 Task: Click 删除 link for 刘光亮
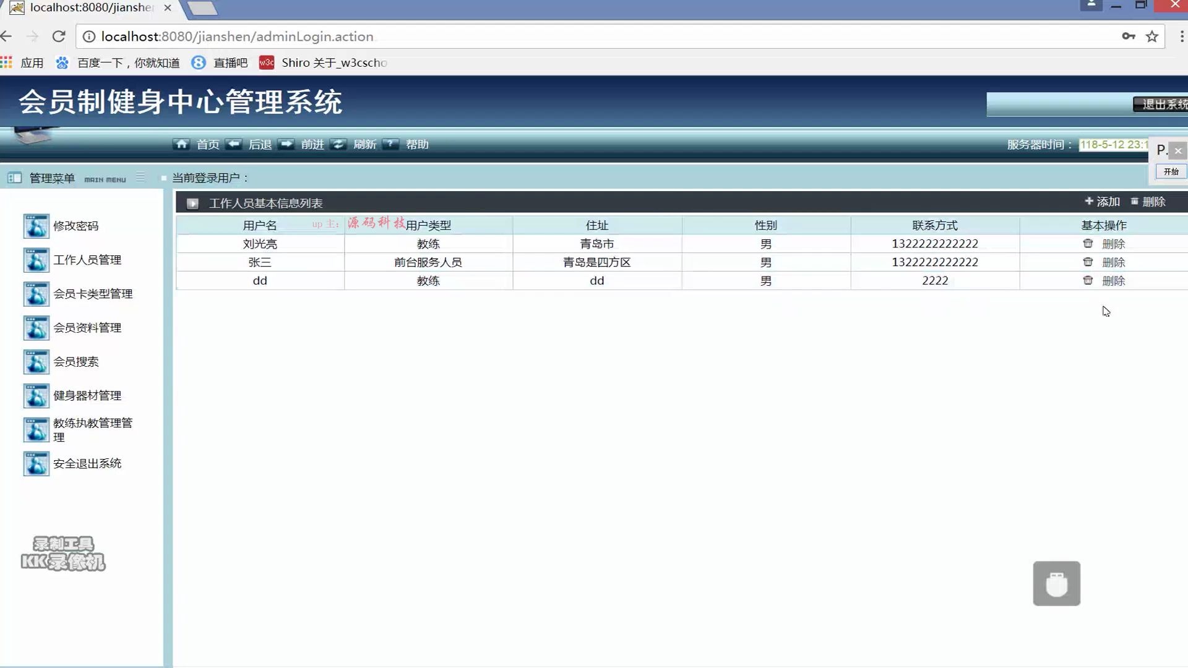[1113, 244]
